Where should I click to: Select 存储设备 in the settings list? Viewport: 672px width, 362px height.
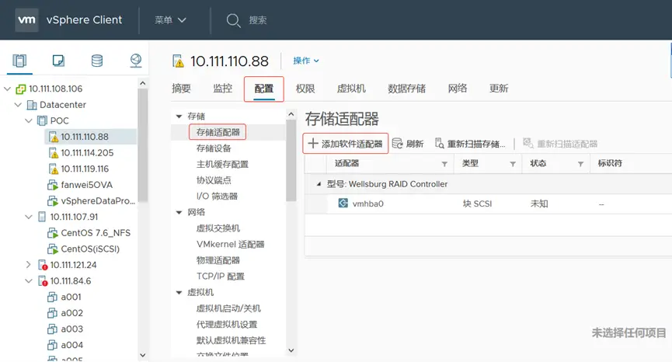214,148
